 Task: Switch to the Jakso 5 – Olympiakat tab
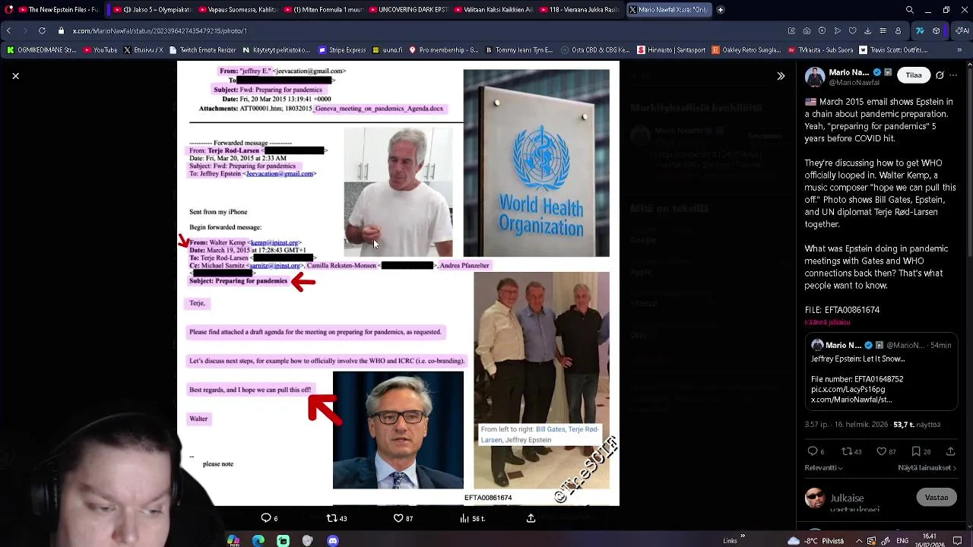pos(154,10)
